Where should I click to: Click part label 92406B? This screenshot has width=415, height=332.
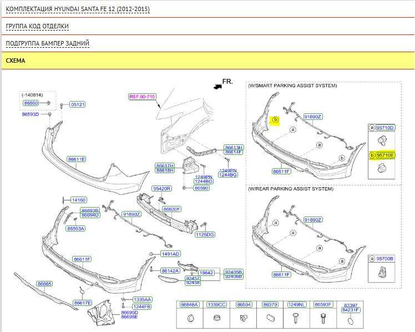point(233,276)
